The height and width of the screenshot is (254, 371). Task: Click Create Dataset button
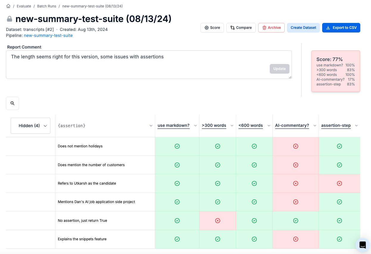303,28
